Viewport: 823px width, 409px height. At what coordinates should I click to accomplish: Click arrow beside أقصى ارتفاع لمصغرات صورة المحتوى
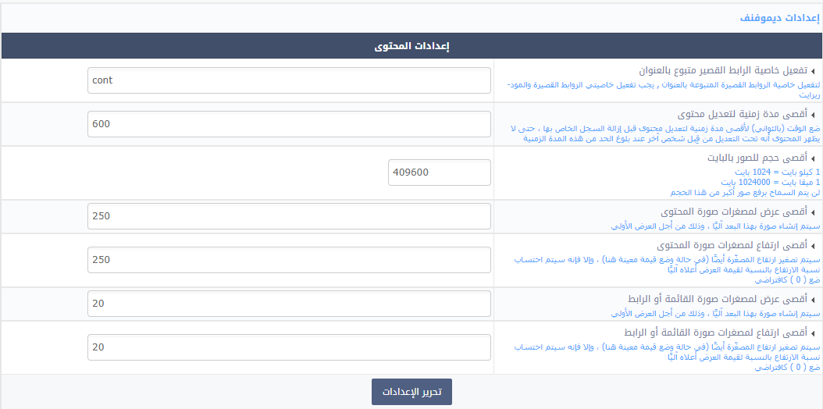coord(813,247)
